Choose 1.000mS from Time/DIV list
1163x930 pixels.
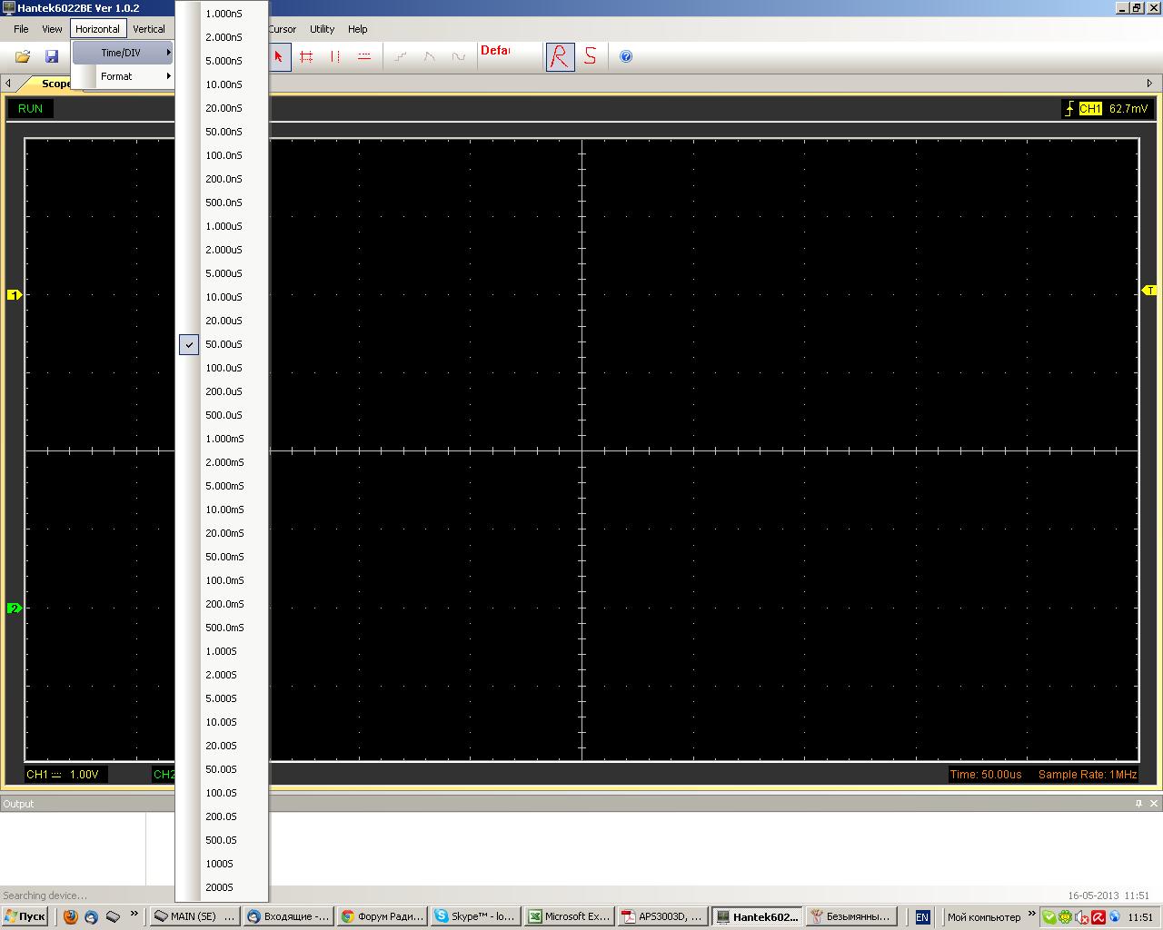pyautogui.click(x=224, y=439)
